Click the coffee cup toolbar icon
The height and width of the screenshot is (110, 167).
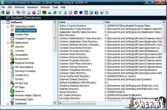(x=107, y=13)
